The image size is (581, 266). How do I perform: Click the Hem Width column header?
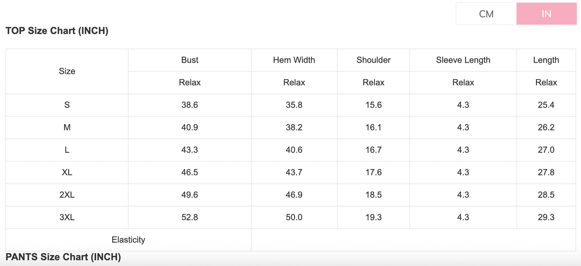point(294,60)
